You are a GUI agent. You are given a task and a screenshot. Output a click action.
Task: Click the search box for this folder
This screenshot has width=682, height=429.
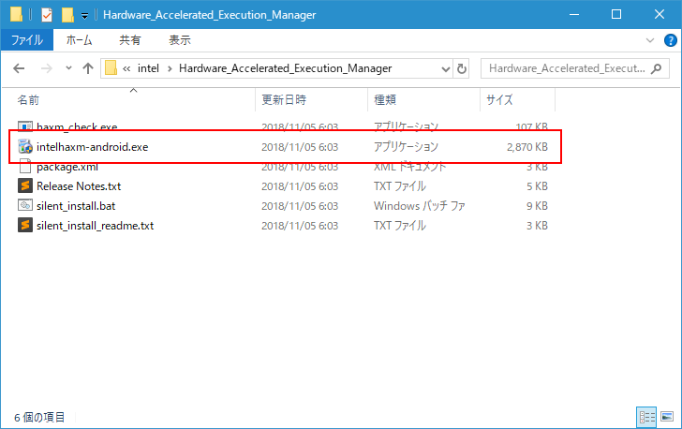(567, 68)
